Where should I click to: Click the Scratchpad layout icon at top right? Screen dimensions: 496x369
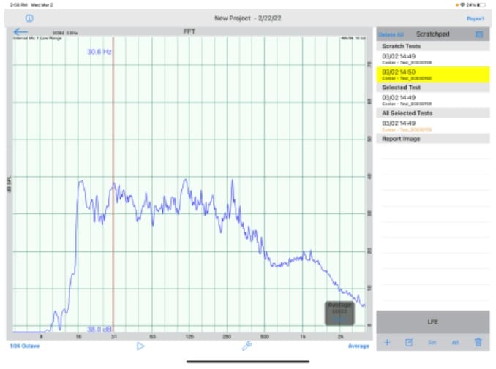pyautogui.click(x=479, y=34)
